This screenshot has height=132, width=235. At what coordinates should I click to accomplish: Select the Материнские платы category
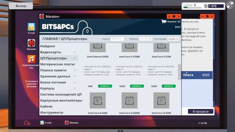pos(57,64)
